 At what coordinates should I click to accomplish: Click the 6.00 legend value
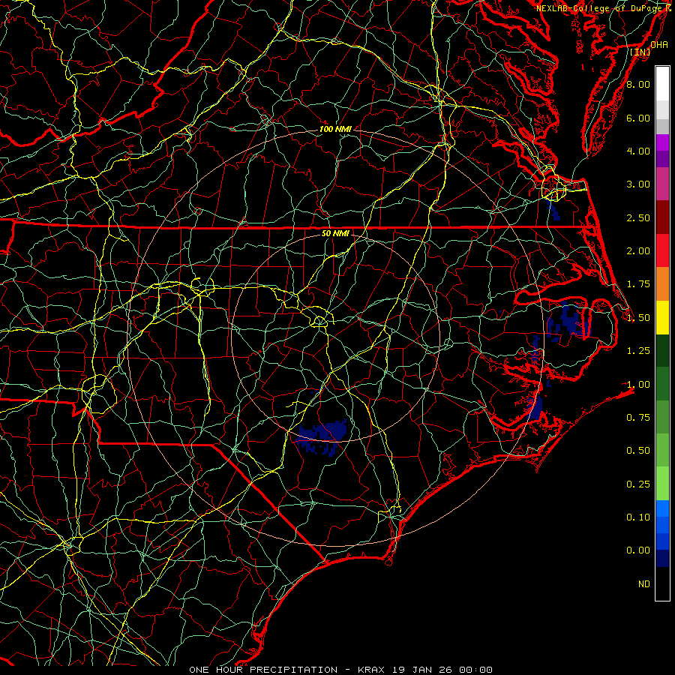[638, 118]
